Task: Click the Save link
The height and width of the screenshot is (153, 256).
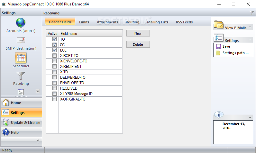Action: pos(226,46)
